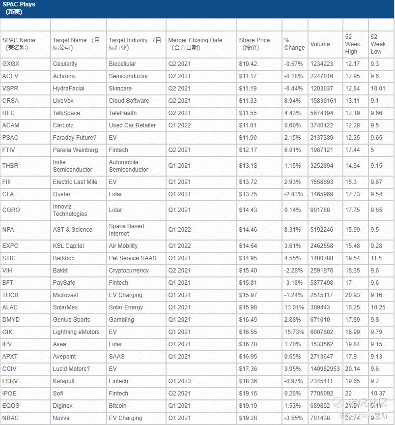Click the KSL Capital target name
Screen dimensions: 395x425
pos(68,246)
